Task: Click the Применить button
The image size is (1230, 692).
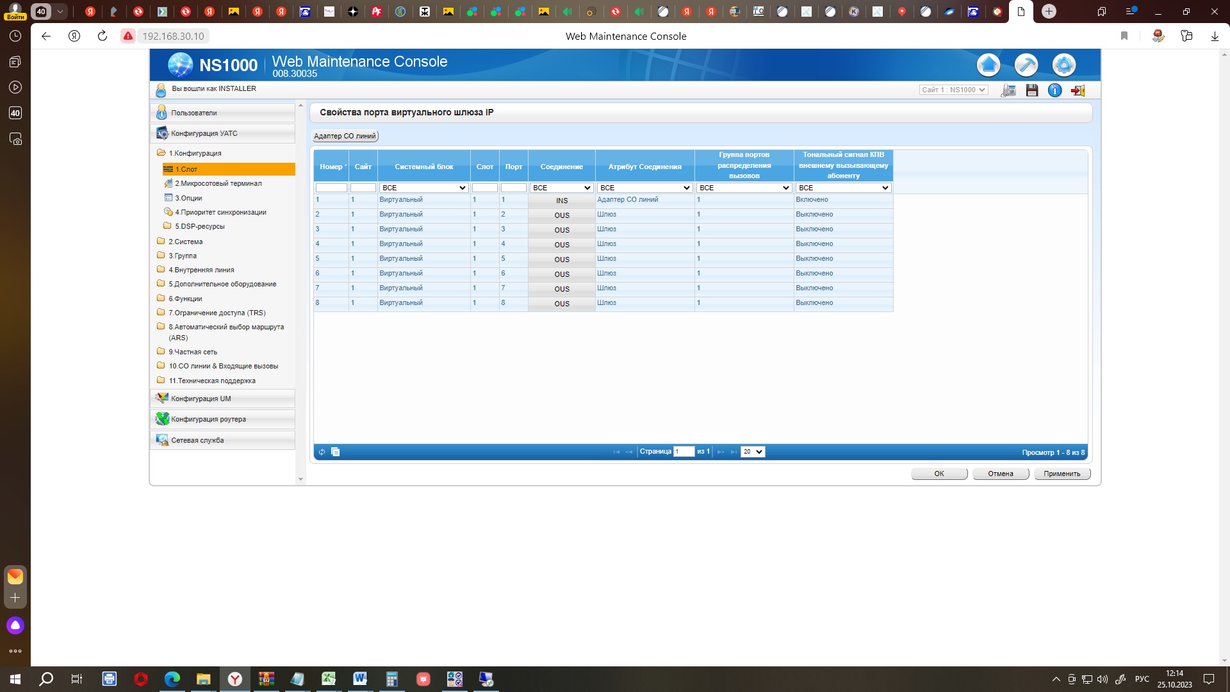Action: [x=1062, y=474]
